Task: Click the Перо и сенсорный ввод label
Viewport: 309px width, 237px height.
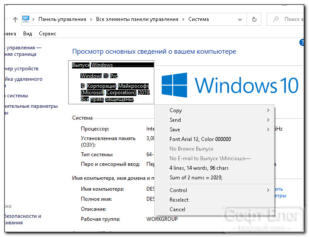Action: (110, 164)
